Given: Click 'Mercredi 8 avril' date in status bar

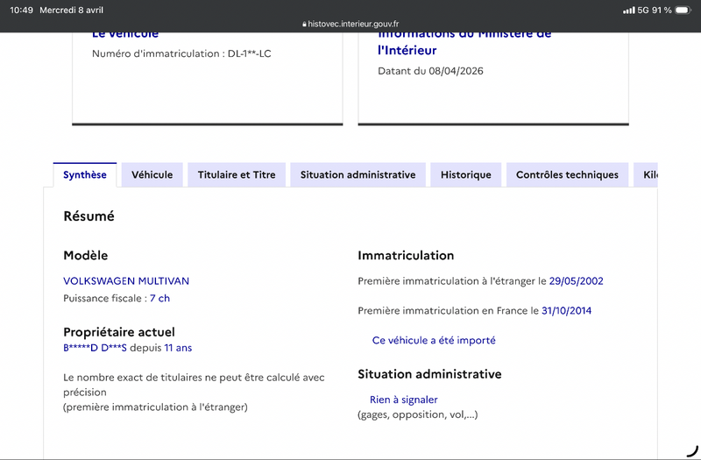Looking at the screenshot, I should [72, 10].
